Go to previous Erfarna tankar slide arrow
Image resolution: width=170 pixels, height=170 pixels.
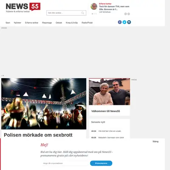click(125, 14)
